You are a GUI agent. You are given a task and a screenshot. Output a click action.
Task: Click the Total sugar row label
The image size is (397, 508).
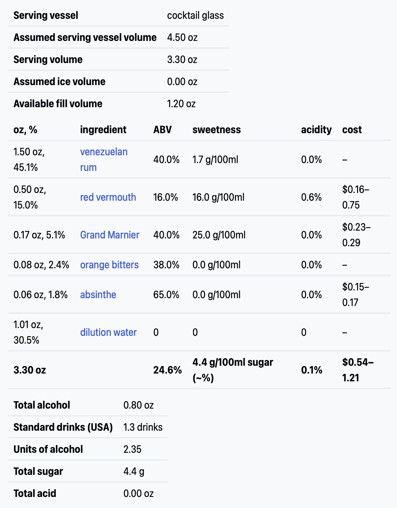(x=38, y=471)
